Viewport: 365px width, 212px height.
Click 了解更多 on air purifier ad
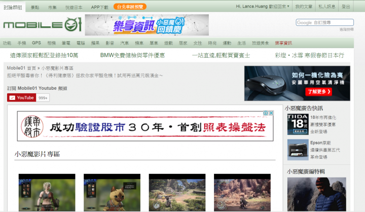click(319, 92)
